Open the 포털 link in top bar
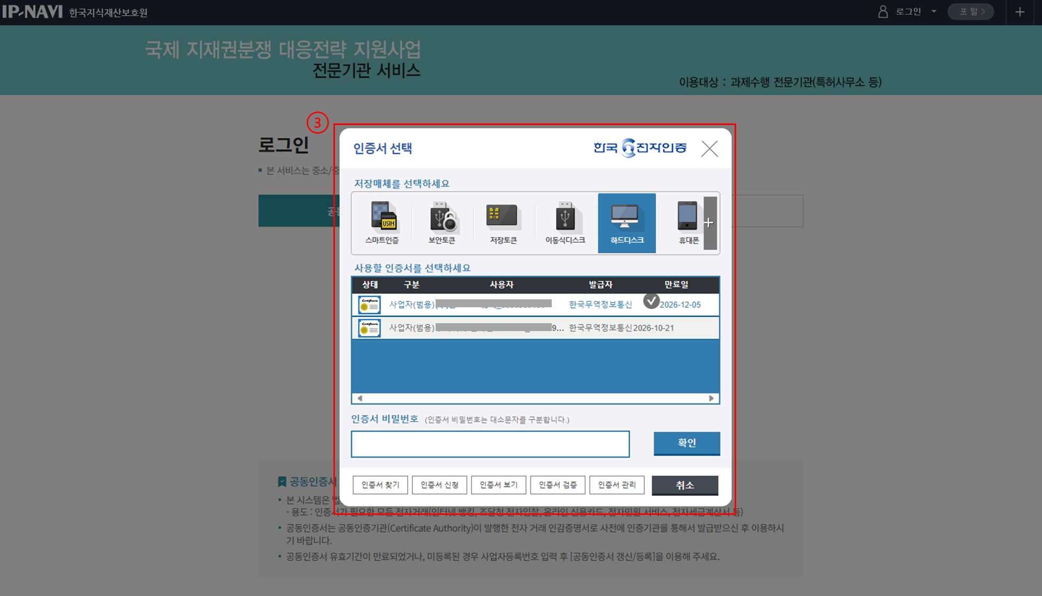This screenshot has height=596, width=1042. point(971,12)
